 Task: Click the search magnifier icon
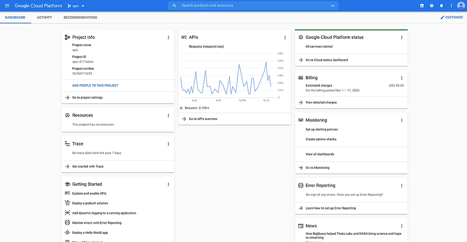pyautogui.click(x=174, y=6)
